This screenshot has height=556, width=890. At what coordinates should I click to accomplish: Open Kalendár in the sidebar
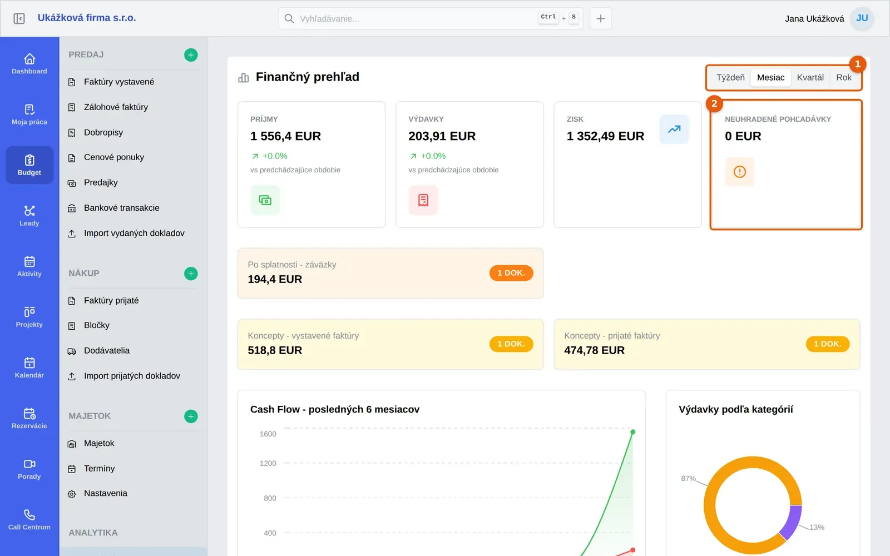29,368
